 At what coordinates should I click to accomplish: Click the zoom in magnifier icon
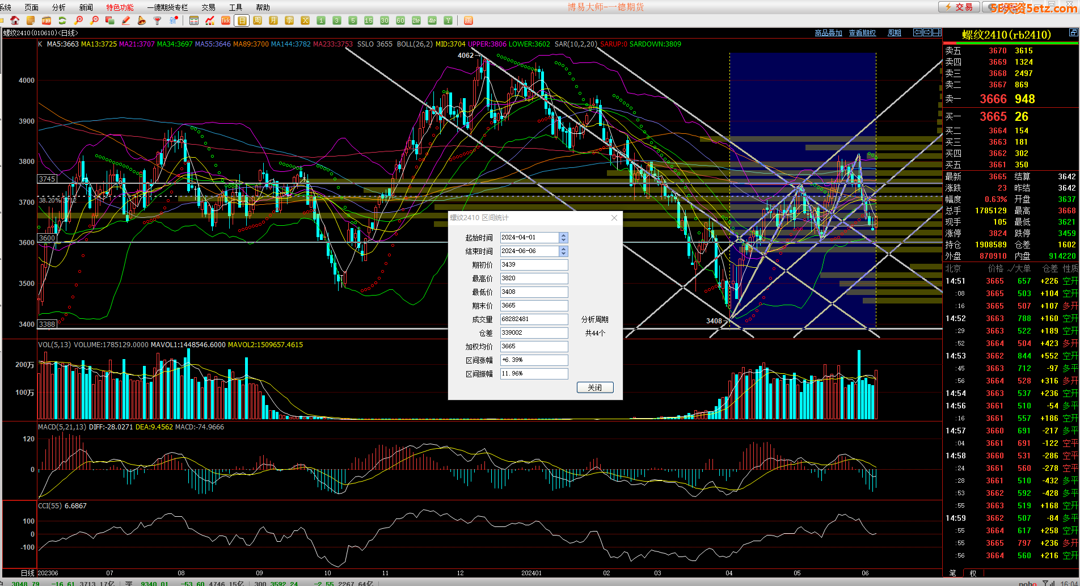(79, 20)
